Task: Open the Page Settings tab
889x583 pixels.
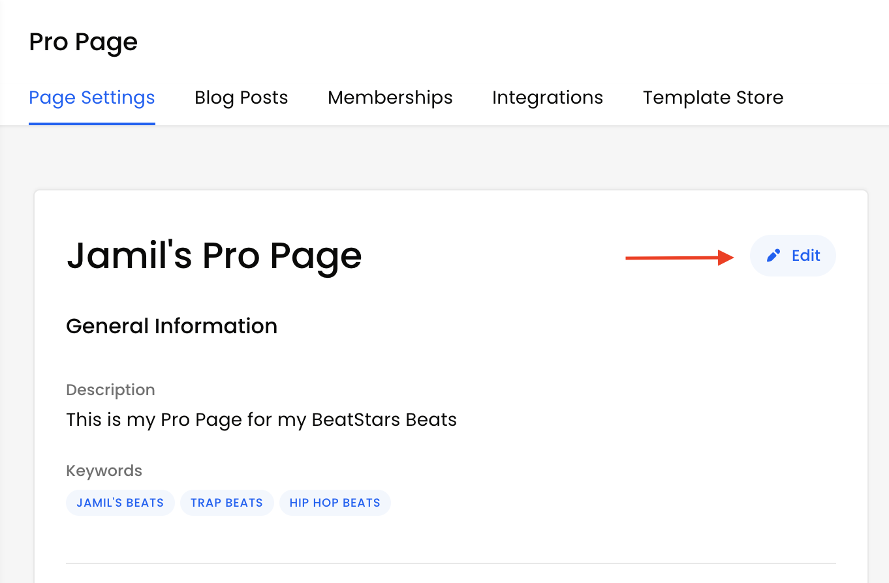Action: coord(92,98)
